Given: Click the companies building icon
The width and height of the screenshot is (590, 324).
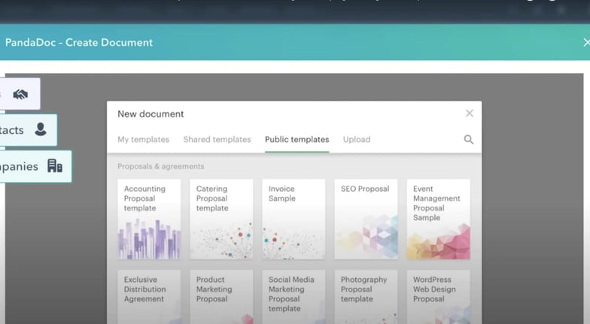Looking at the screenshot, I should click(54, 166).
